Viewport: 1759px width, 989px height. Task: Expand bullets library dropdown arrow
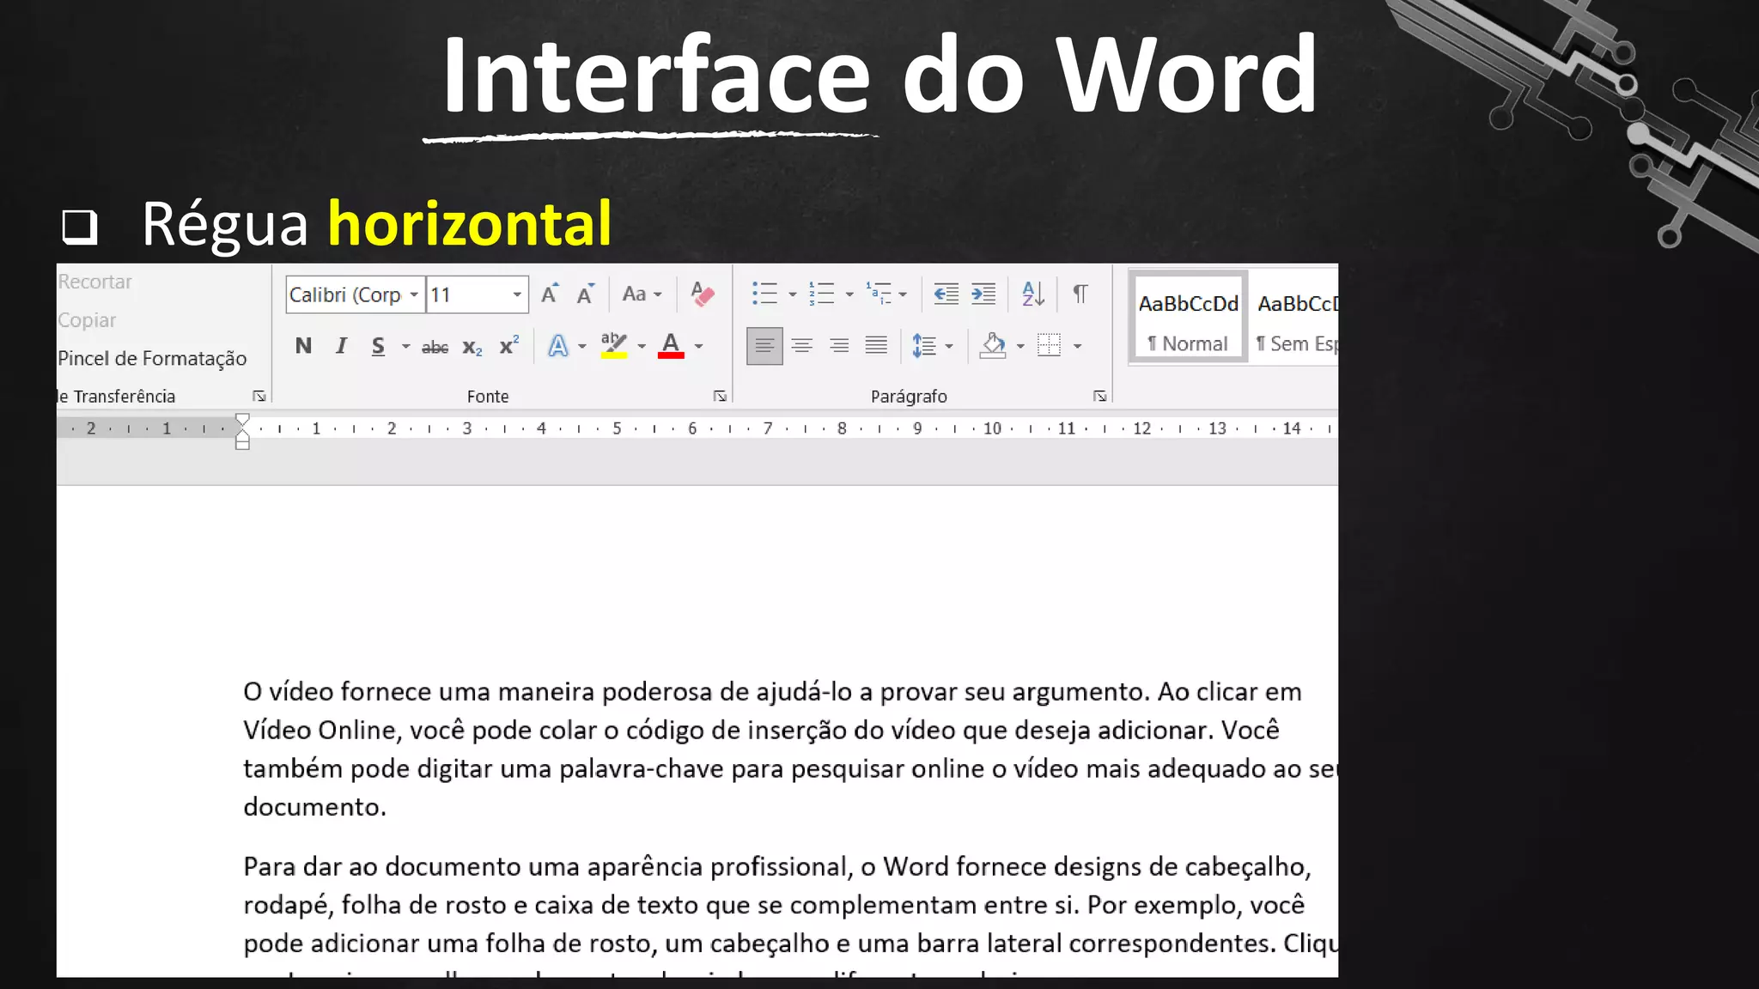[x=792, y=295]
